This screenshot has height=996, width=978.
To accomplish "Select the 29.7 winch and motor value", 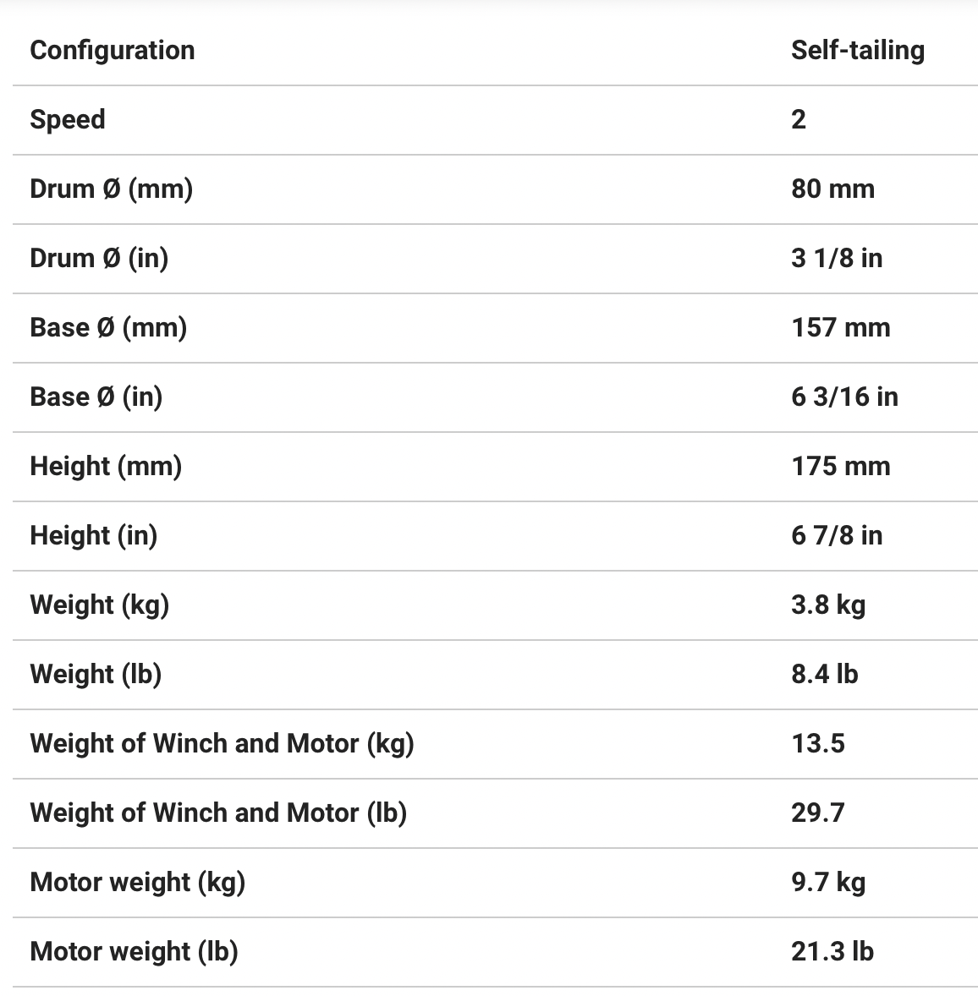I will point(817,813).
